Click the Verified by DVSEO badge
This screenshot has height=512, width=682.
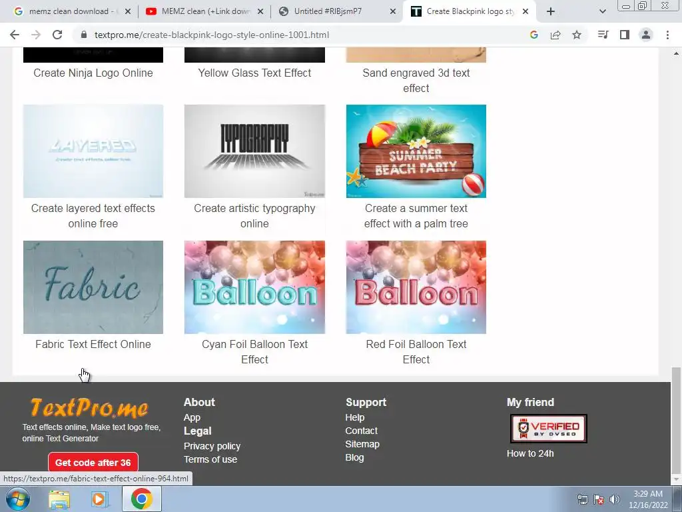pos(549,429)
